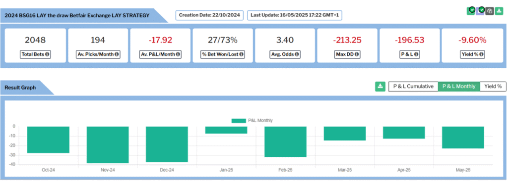Click the value 27/73%
Viewport: 508px width, 184px height.
click(x=223, y=40)
